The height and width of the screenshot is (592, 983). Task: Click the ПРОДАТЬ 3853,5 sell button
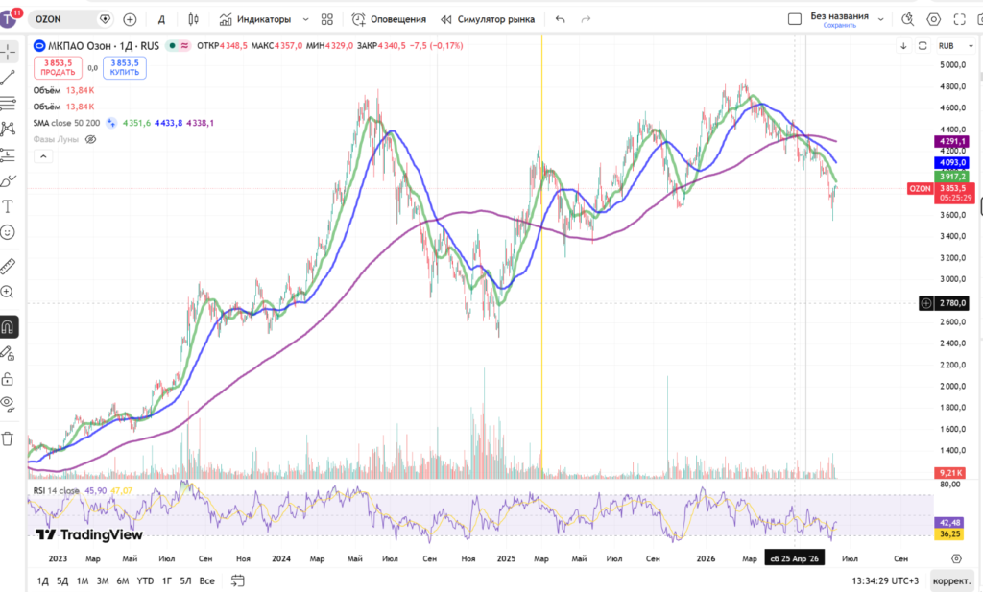click(58, 68)
